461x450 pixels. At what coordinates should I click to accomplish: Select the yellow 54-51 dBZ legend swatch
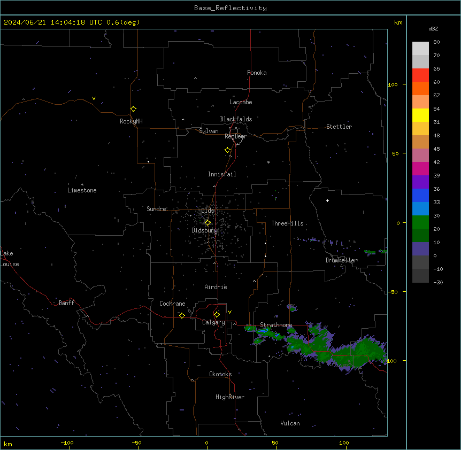pos(420,115)
